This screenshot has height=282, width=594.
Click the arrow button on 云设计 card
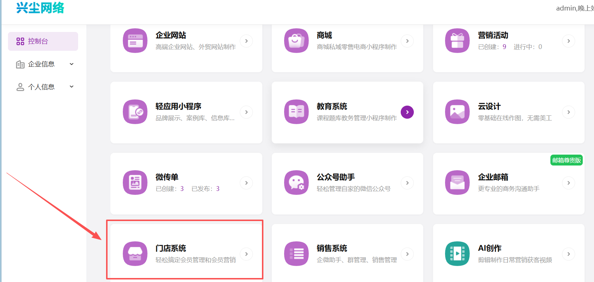[569, 112]
